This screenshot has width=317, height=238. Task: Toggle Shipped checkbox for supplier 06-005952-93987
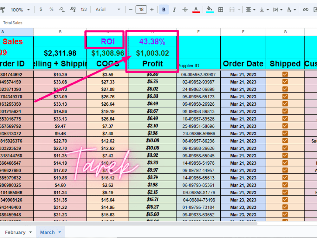pyautogui.click(x=285, y=74)
